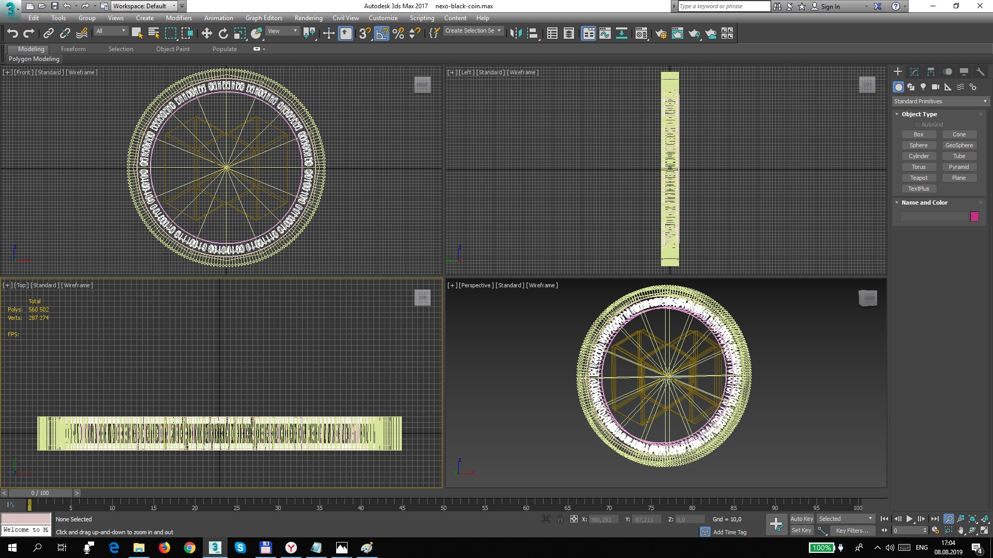This screenshot has height=558, width=993.
Task: Toggle Auto Key animation mode
Action: pos(802,519)
